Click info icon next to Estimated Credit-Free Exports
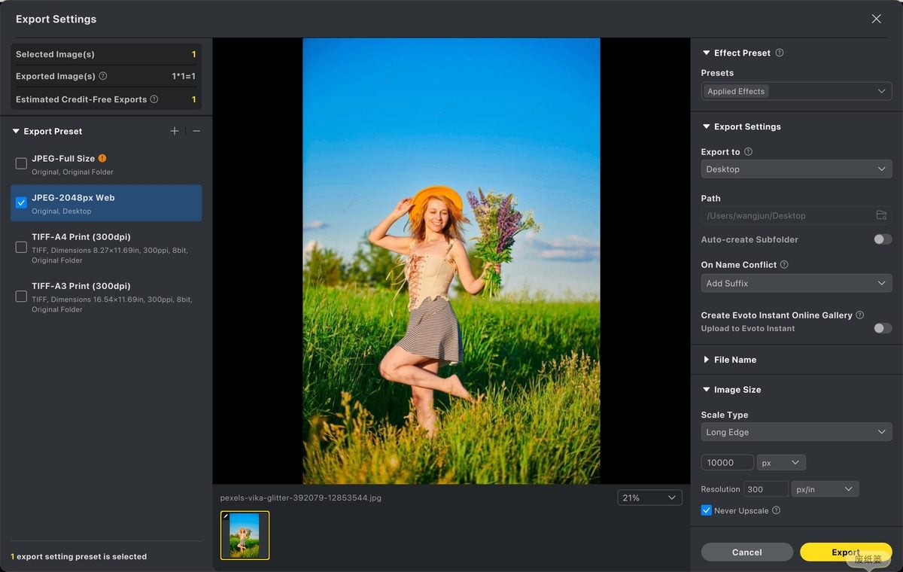Viewport: 903px width, 572px height. click(x=154, y=99)
